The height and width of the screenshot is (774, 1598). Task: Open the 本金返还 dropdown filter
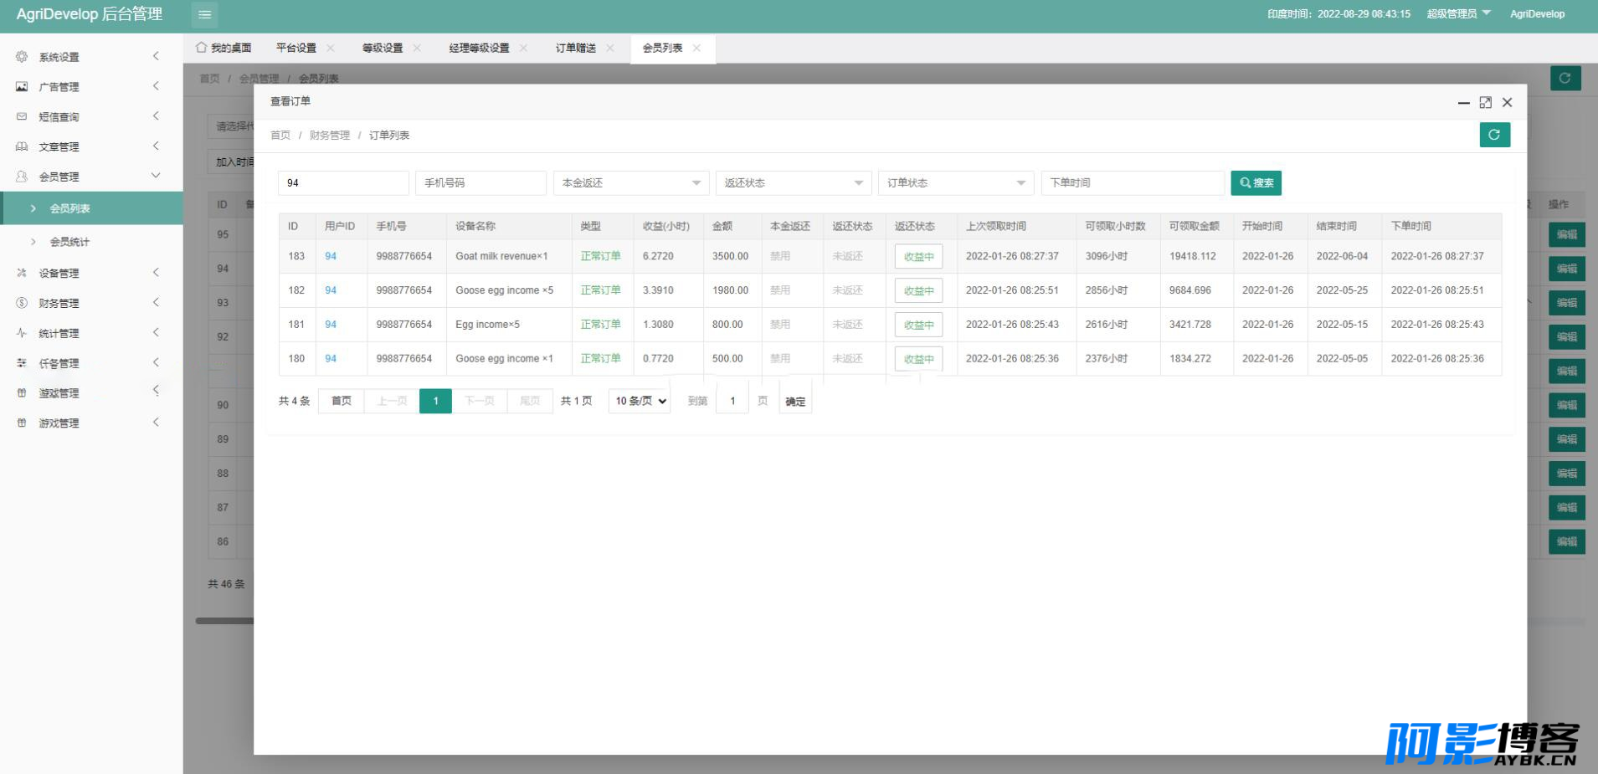[631, 182]
